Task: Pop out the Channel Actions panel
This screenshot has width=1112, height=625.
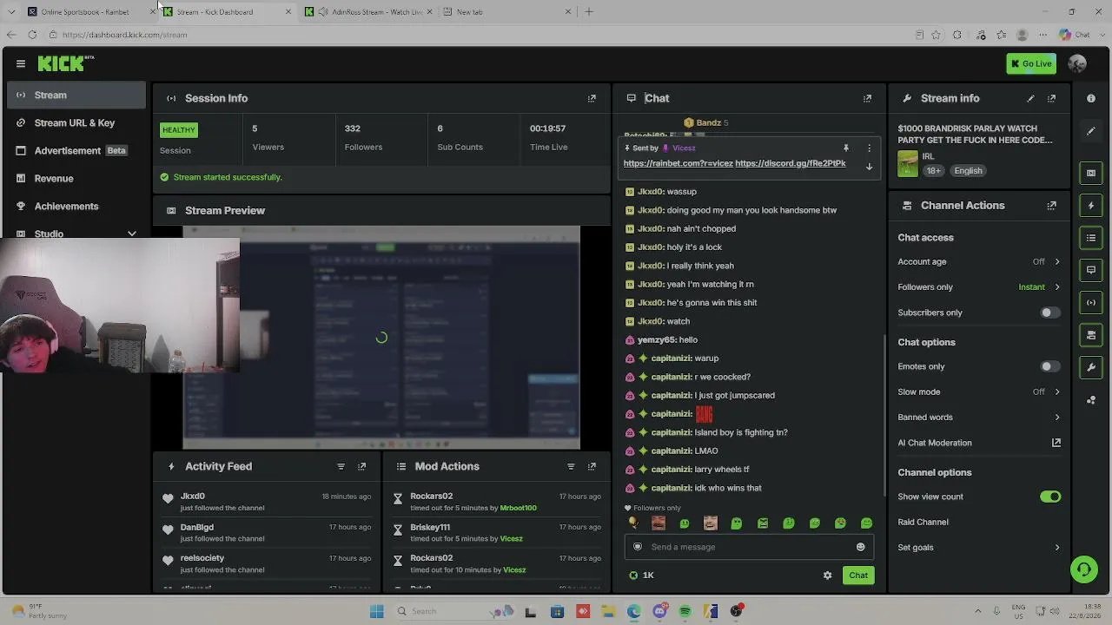Action: (x=1051, y=206)
